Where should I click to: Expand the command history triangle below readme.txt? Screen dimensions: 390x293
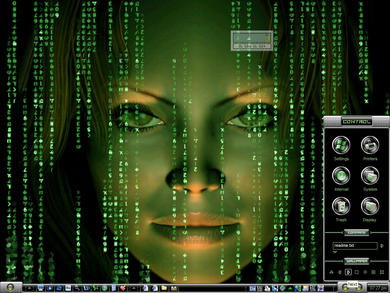[x=335, y=252]
